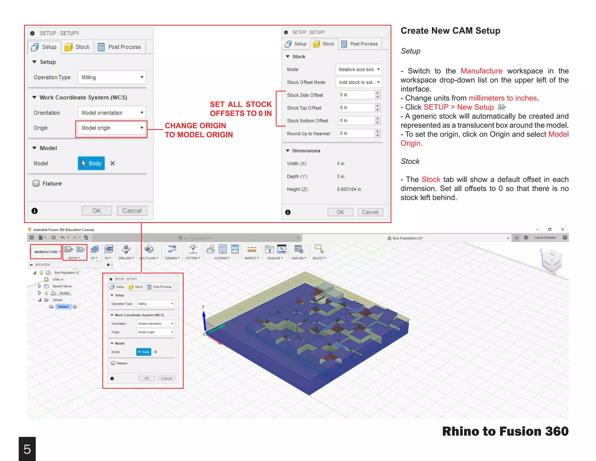Viewport: 596px width, 461px height.
Task: Toggle lightbulb visibility for Models node
Action: coord(46,293)
